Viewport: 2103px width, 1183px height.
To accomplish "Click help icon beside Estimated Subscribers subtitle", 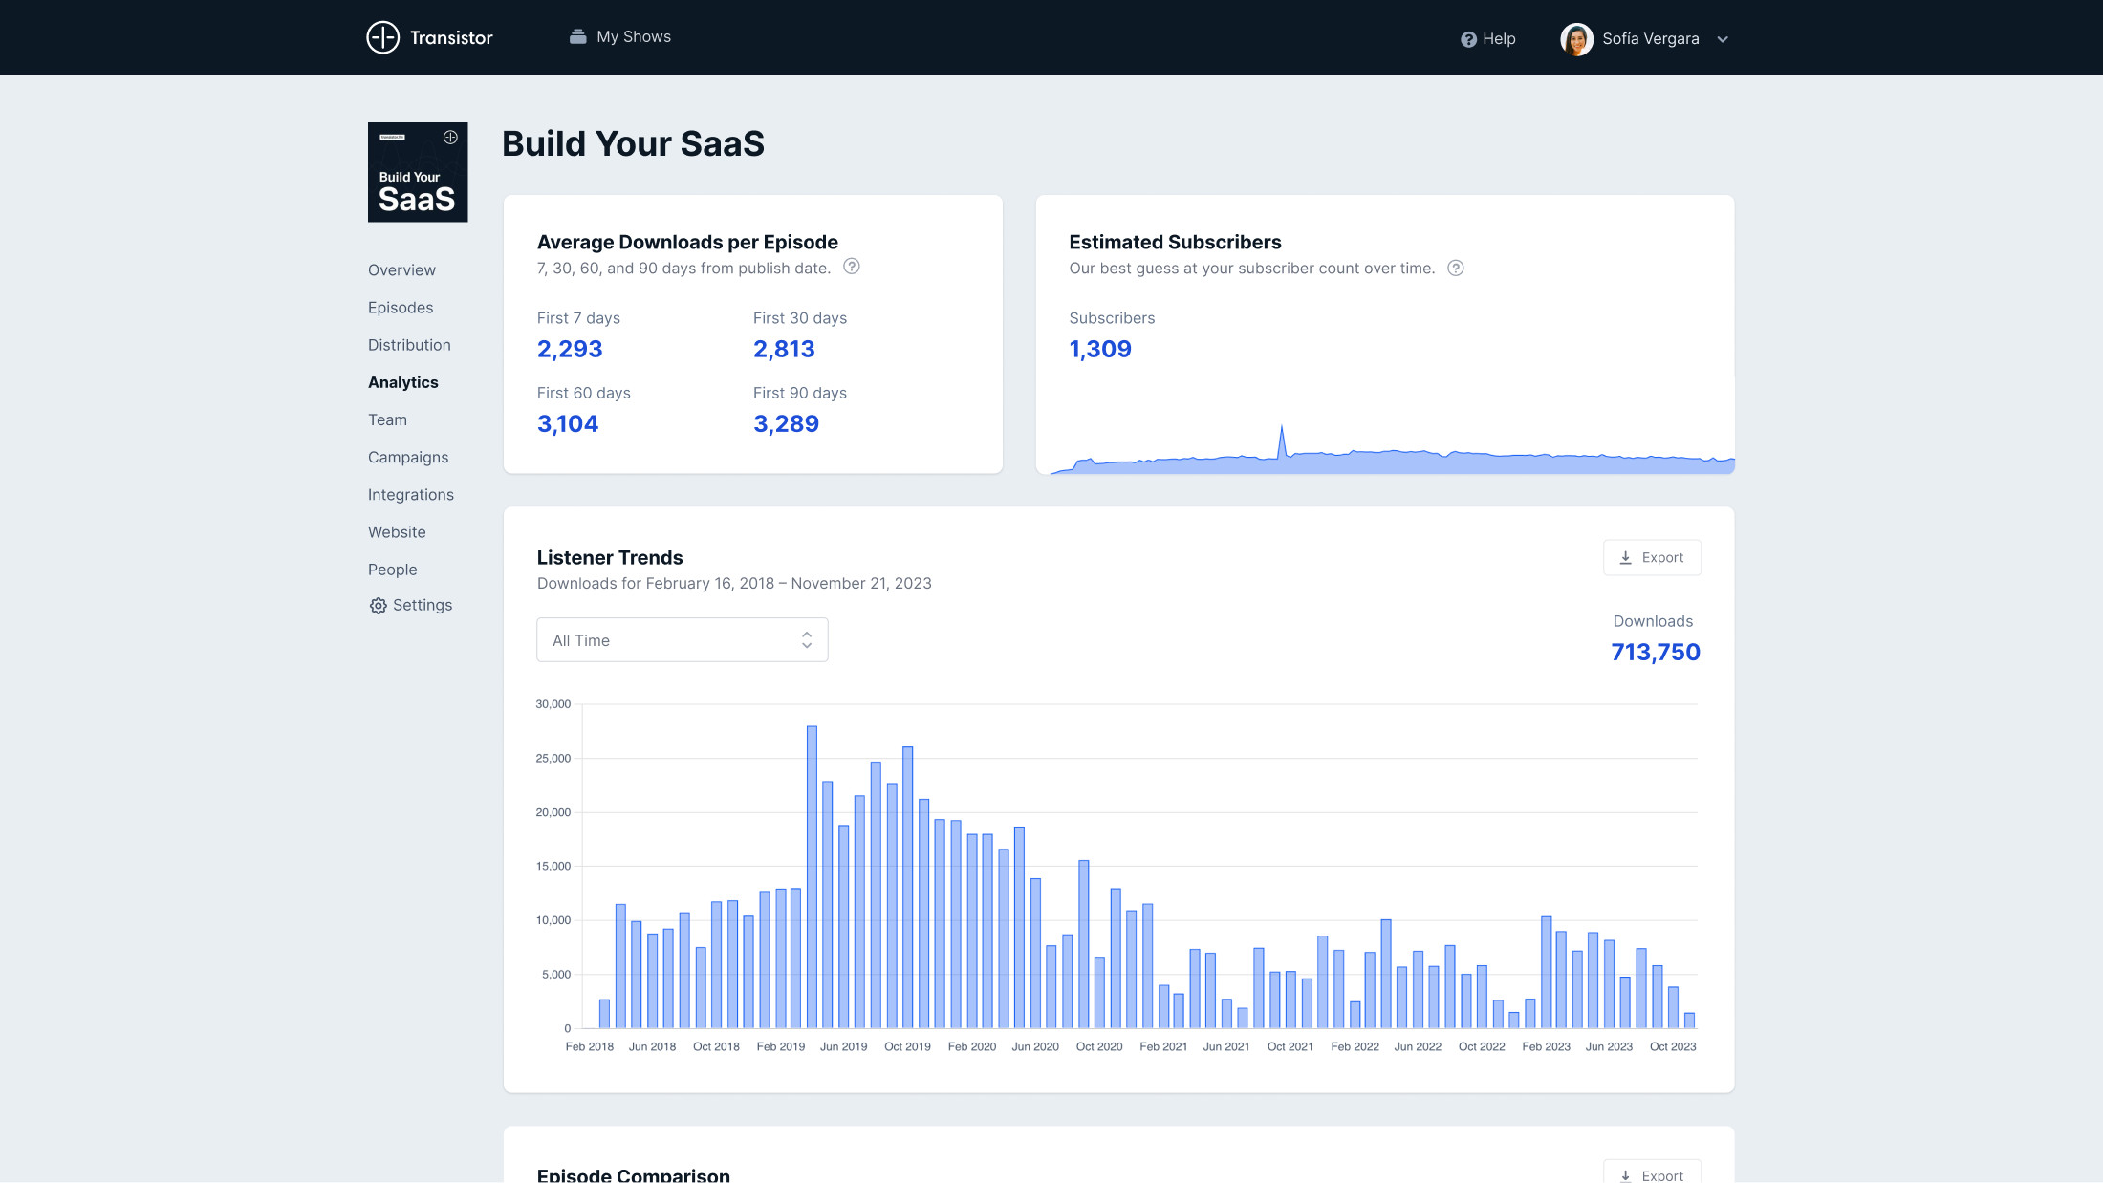I will pos(1455,268).
